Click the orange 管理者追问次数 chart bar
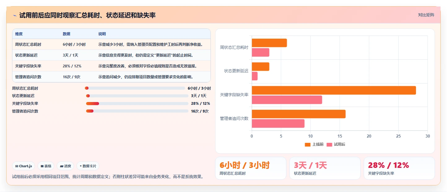The width and height of the screenshot is (447, 192). 298,114
